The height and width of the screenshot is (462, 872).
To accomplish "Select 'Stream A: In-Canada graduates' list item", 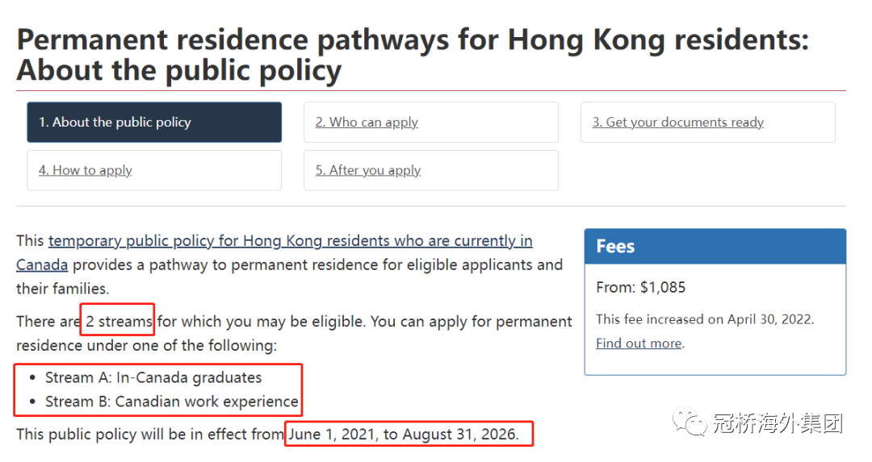I will click(153, 377).
